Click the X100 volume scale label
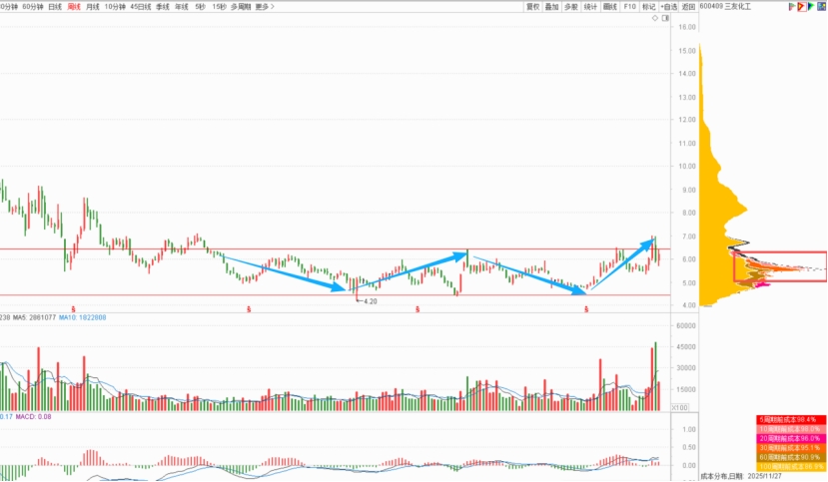Screen dimensions: 828x482 click(x=679, y=407)
